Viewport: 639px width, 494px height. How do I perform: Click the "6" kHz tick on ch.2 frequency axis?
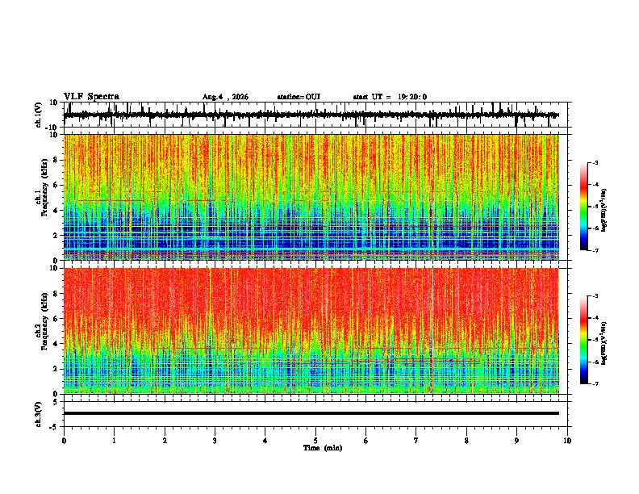[x=56, y=319]
